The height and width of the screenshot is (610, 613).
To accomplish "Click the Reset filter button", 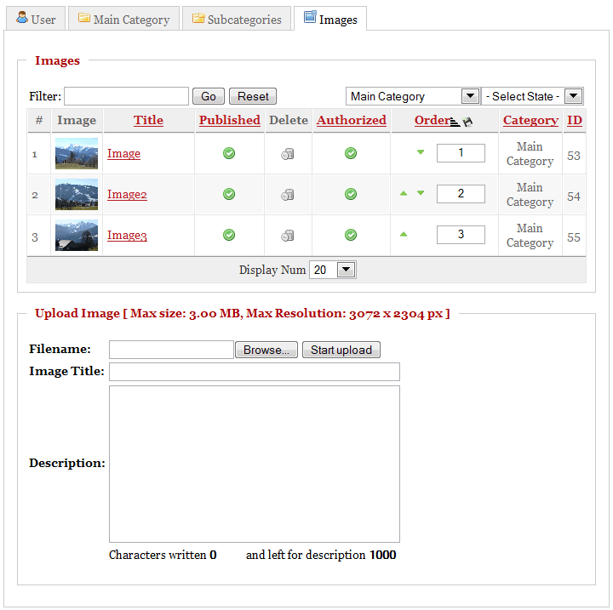I will (x=253, y=96).
